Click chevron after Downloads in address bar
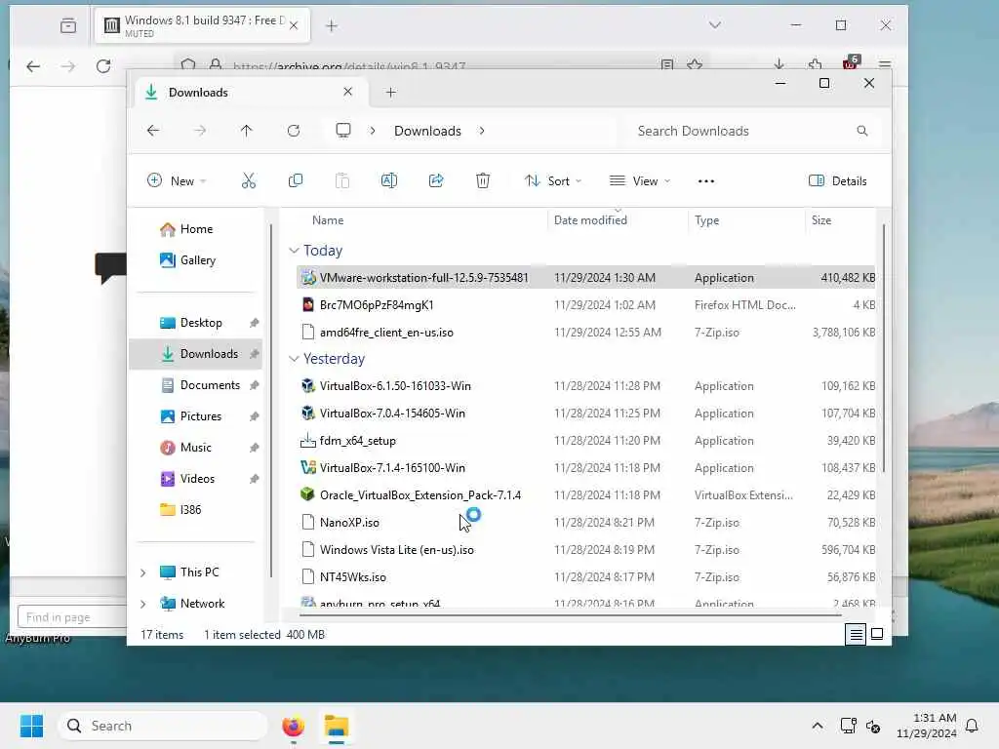 tap(482, 131)
